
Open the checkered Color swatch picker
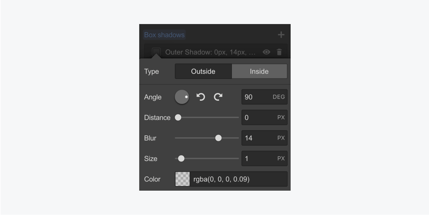182,179
